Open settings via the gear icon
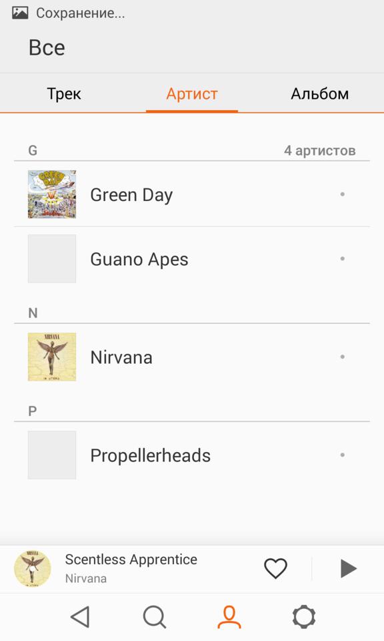This screenshot has height=641, width=384. (x=304, y=616)
